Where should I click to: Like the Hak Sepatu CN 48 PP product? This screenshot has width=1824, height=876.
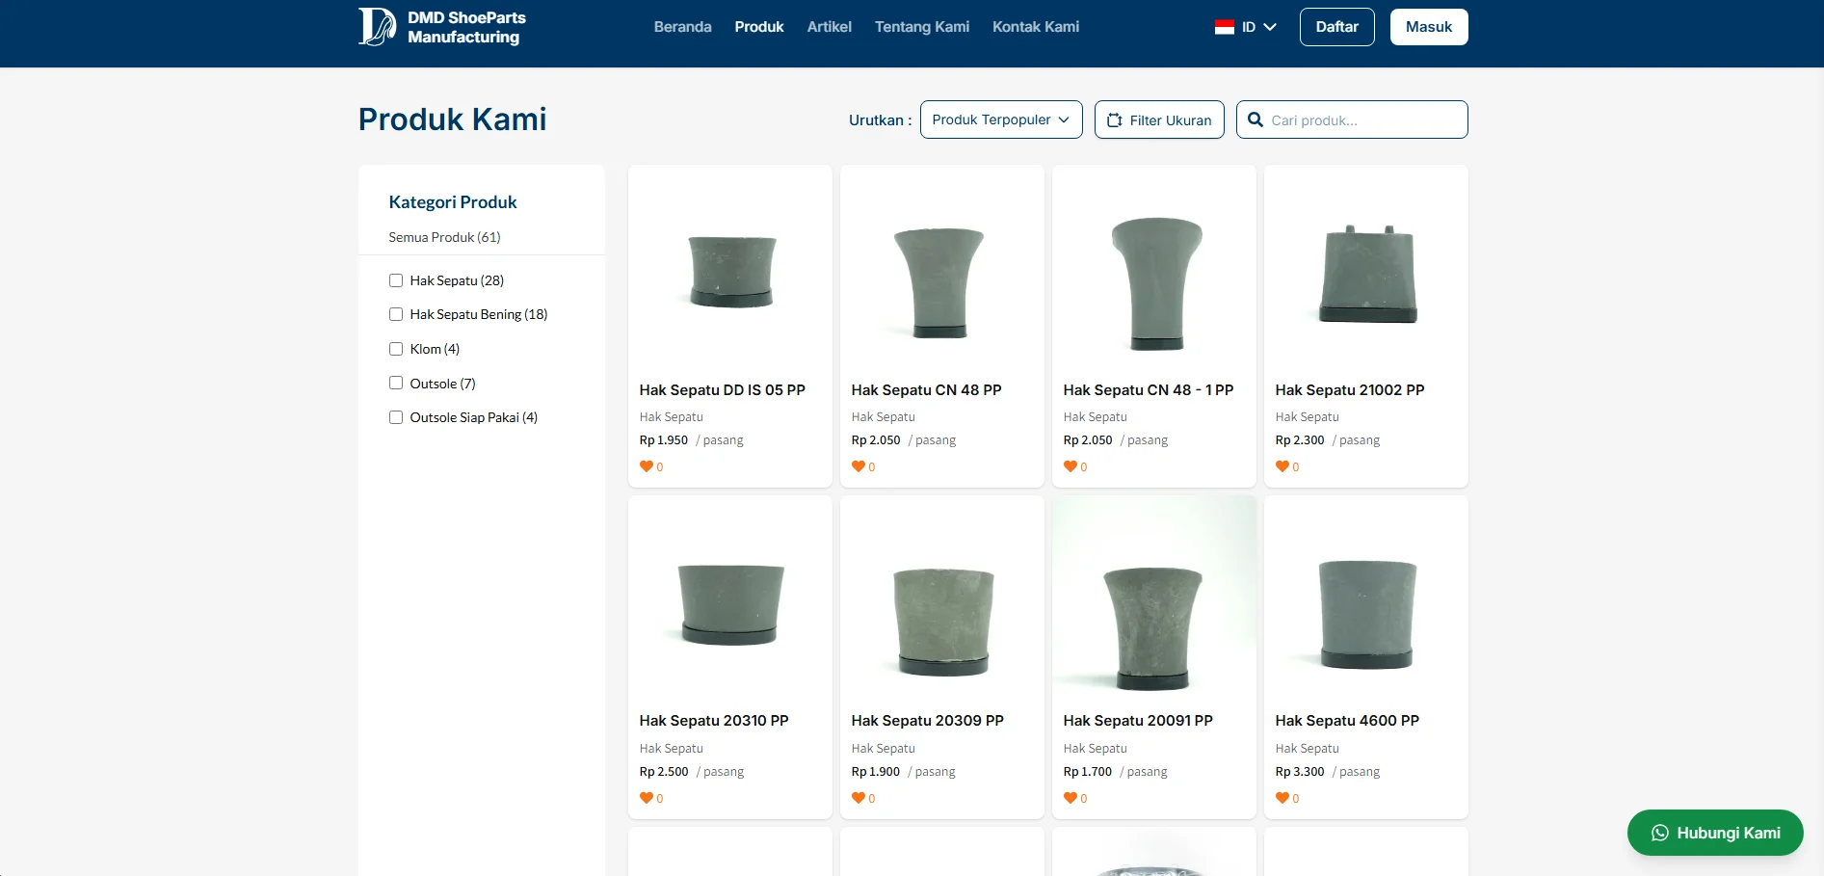click(859, 466)
